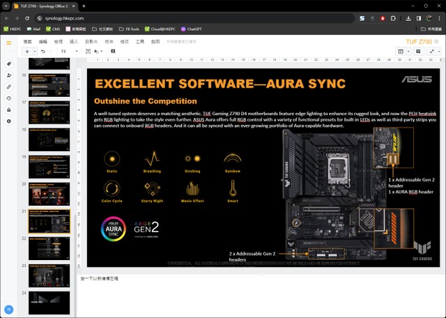
Task: Select slide 23 thumbnail
Action: (49, 276)
